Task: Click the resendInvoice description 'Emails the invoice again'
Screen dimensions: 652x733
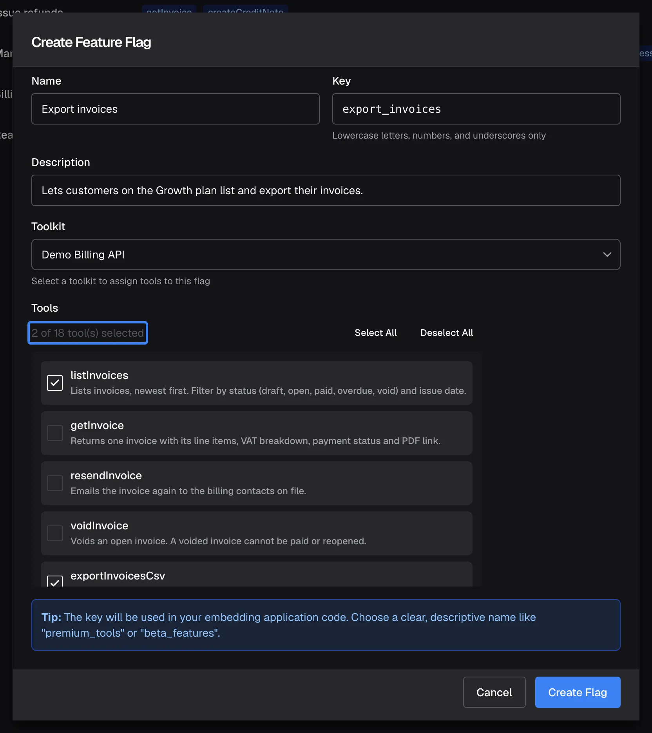Action: (x=188, y=491)
